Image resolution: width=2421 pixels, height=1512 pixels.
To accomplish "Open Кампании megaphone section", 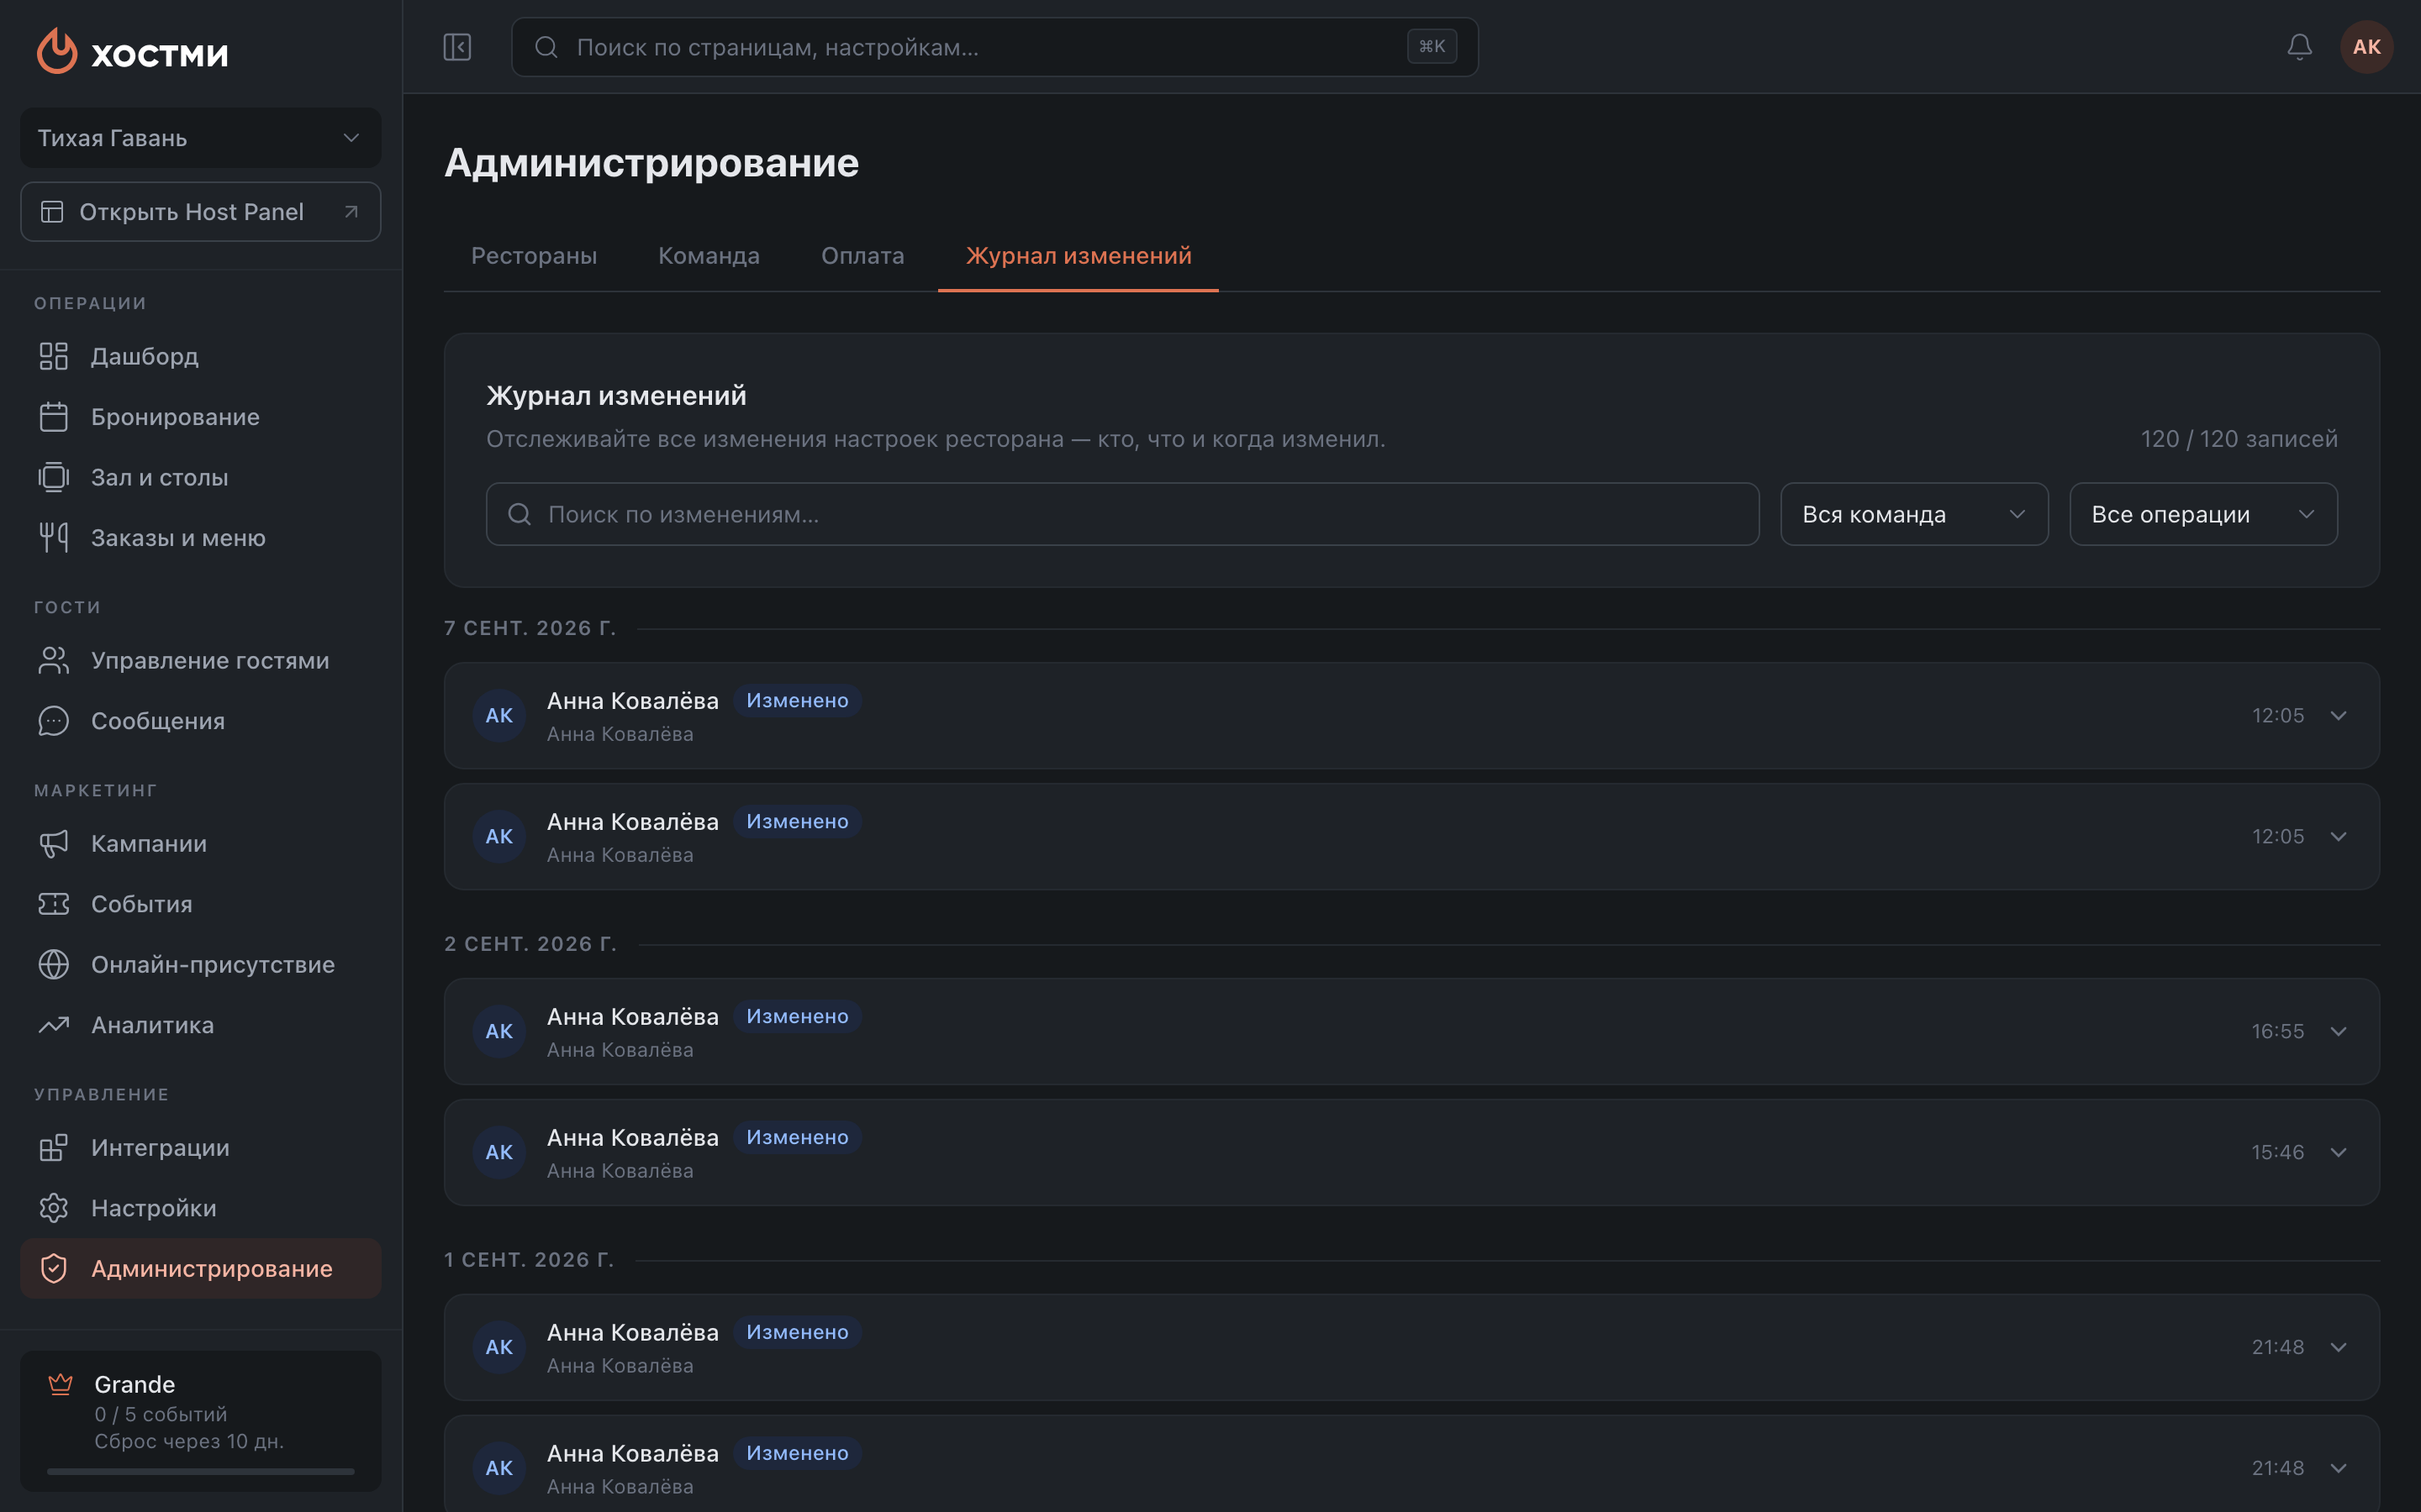I will click(200, 843).
